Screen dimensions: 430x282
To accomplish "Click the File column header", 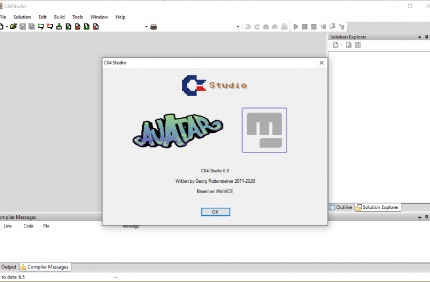I will [x=46, y=226].
